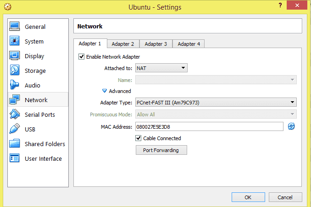Click the Enable Network Adapter label text
Viewport: 311px width, 207px height.
113,57
